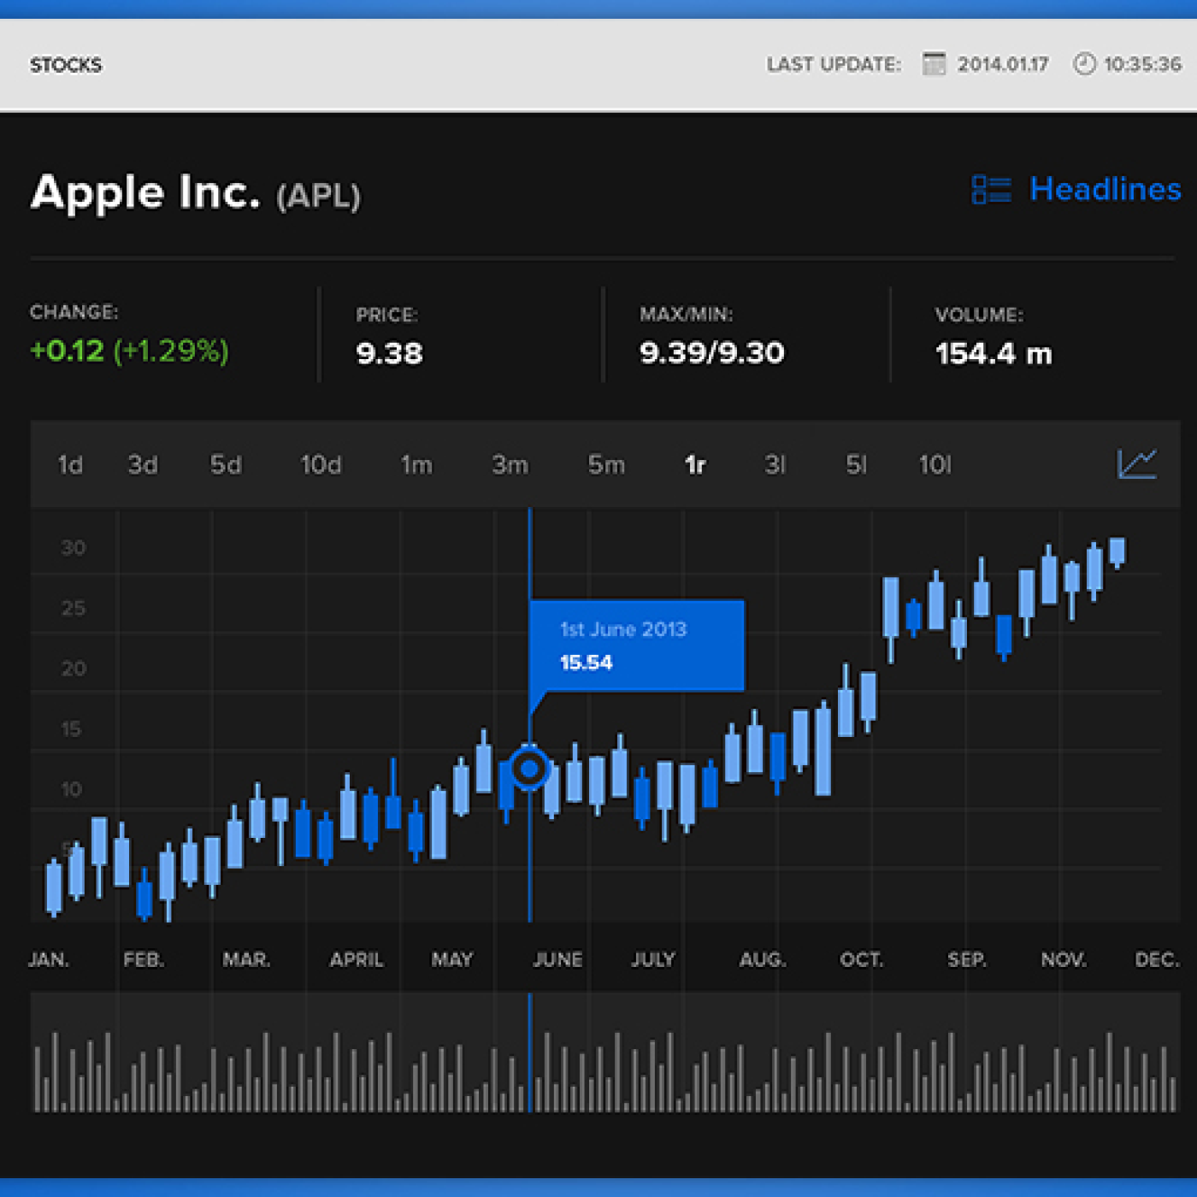
Task: Open the Headlines link
Action: point(1106,189)
